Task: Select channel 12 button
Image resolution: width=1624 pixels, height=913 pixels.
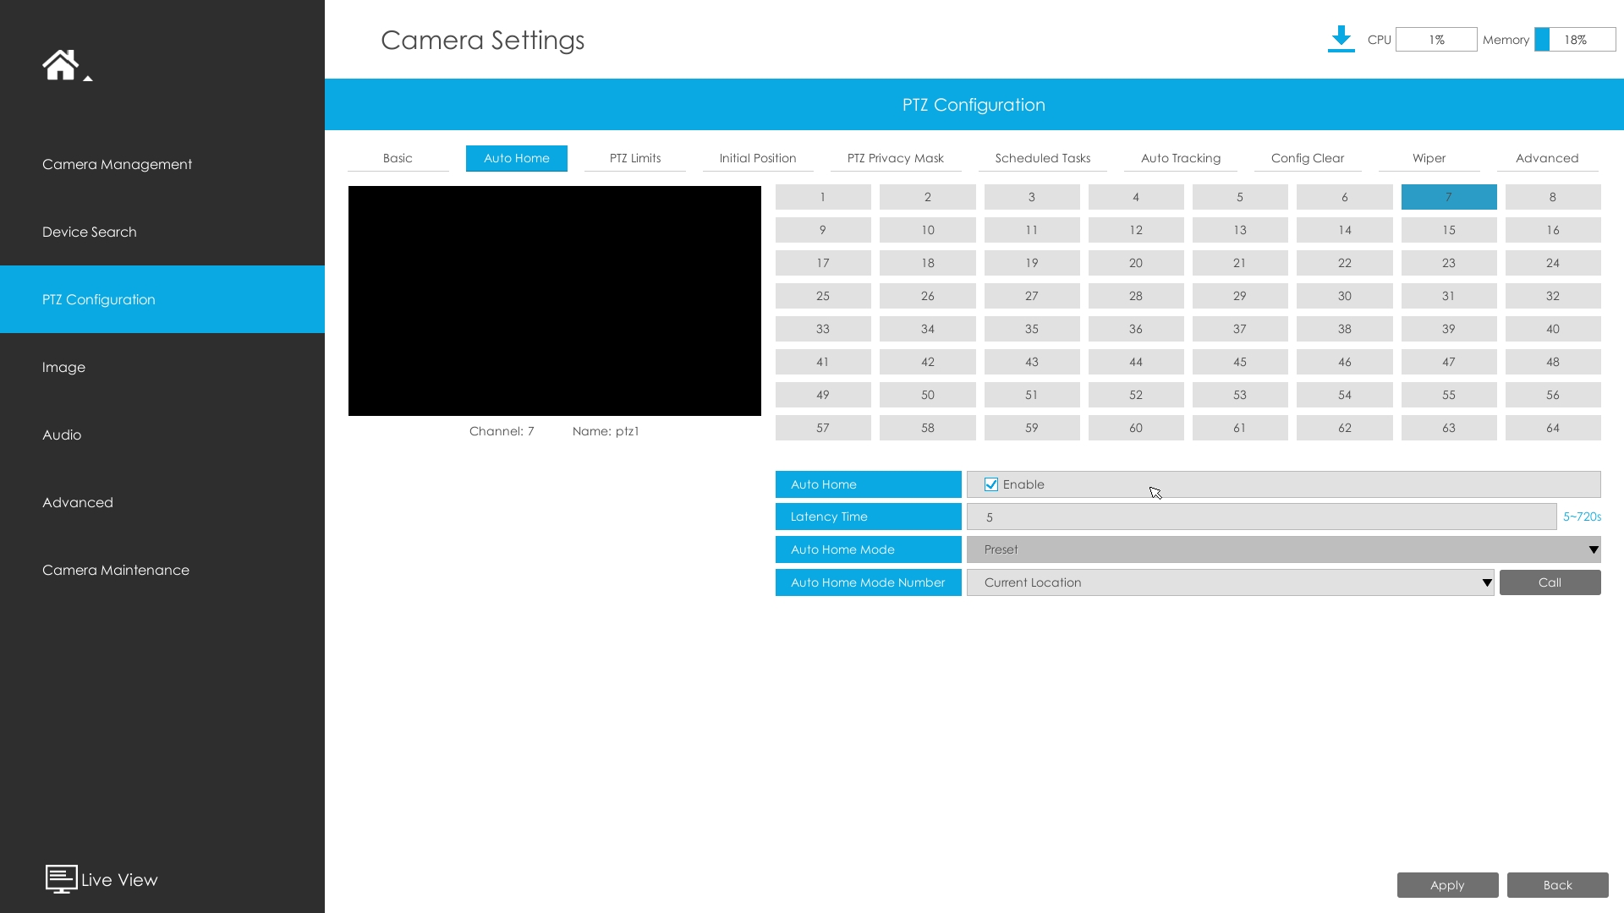Action: [x=1136, y=230]
